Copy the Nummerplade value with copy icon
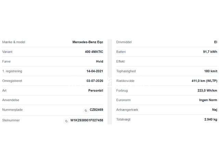The image size is (219, 164). click(86, 111)
